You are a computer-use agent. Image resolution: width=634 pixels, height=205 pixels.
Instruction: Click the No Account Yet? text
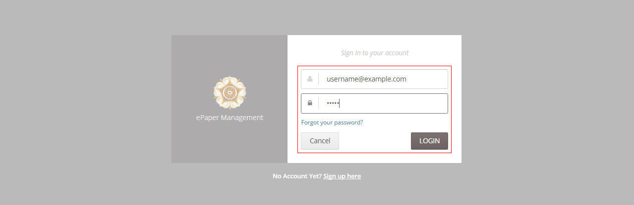[x=297, y=176]
